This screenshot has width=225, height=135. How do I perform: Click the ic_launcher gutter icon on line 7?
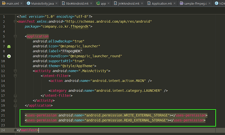[x=9, y=46]
